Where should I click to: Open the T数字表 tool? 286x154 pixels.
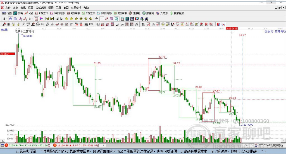pyautogui.click(x=120, y=13)
